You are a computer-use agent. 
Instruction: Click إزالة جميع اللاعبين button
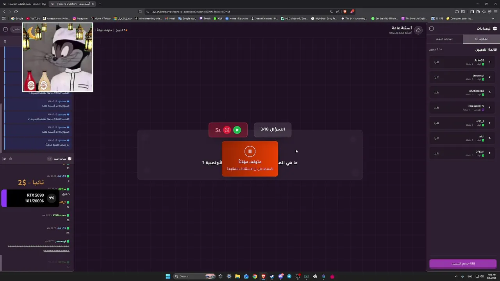pos(463,264)
